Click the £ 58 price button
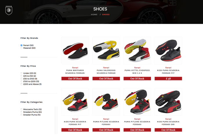 click(168, 78)
